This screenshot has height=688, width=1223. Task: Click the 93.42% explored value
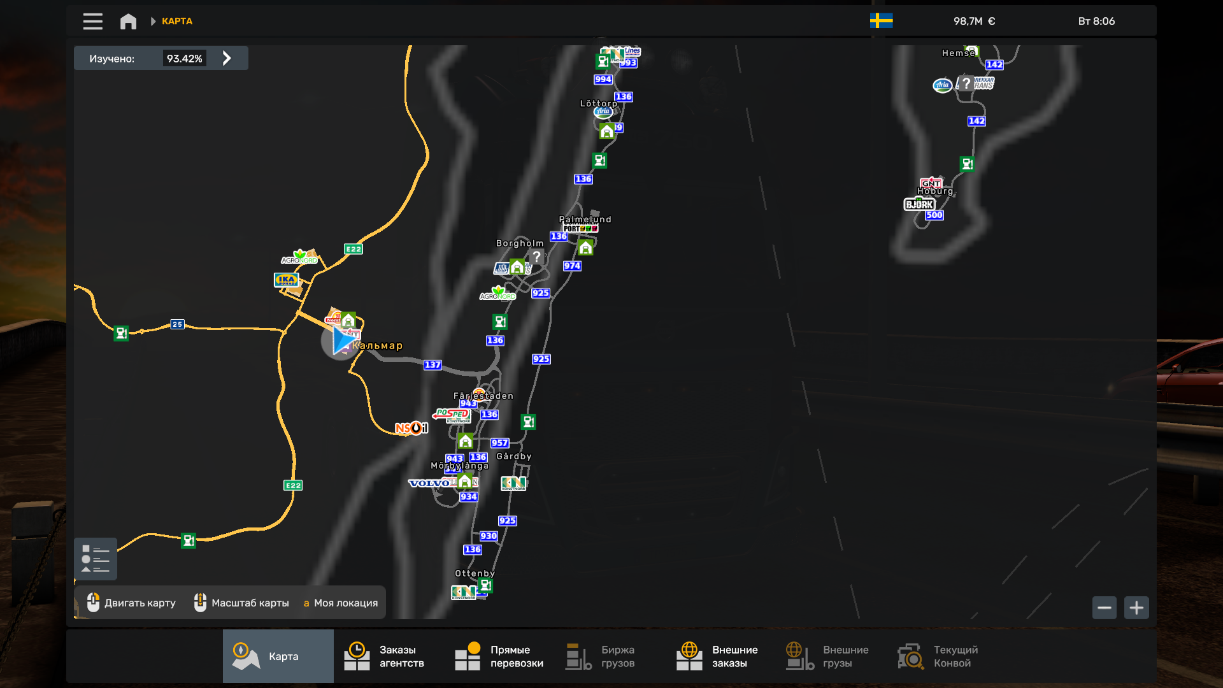tap(185, 59)
